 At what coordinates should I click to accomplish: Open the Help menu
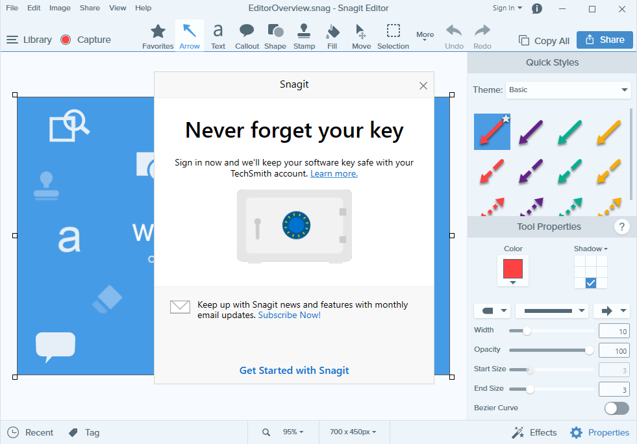click(x=143, y=8)
